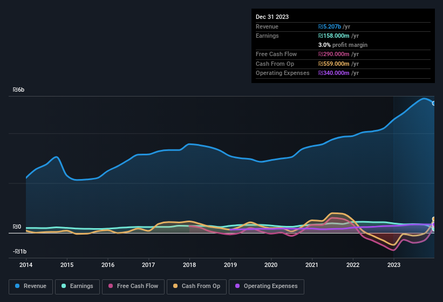The height and width of the screenshot is (302, 443).
Task: Click the blue Revenue legend dot
Action: tap(18, 286)
